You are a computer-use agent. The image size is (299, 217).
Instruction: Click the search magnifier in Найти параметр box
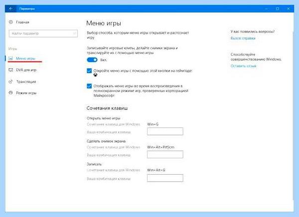[x=75, y=33]
